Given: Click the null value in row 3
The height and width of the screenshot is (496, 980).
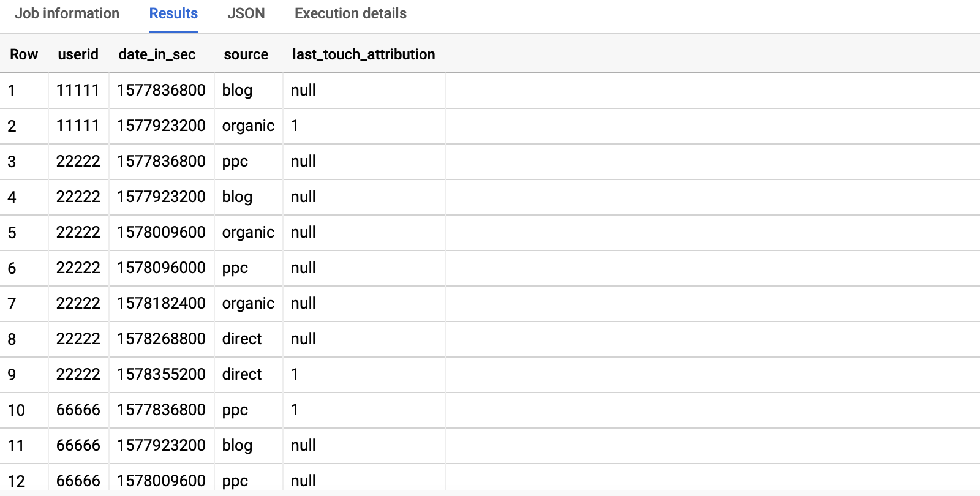Looking at the screenshot, I should tap(303, 161).
